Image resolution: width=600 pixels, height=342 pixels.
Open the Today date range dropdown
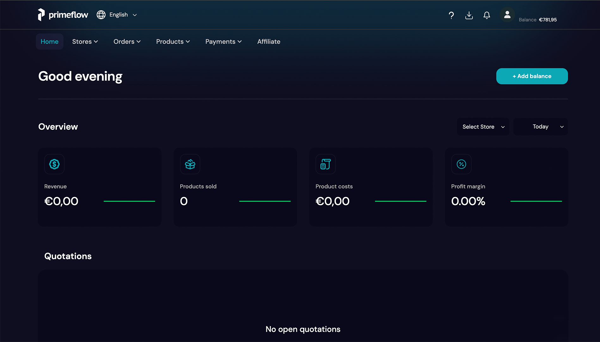(540, 127)
